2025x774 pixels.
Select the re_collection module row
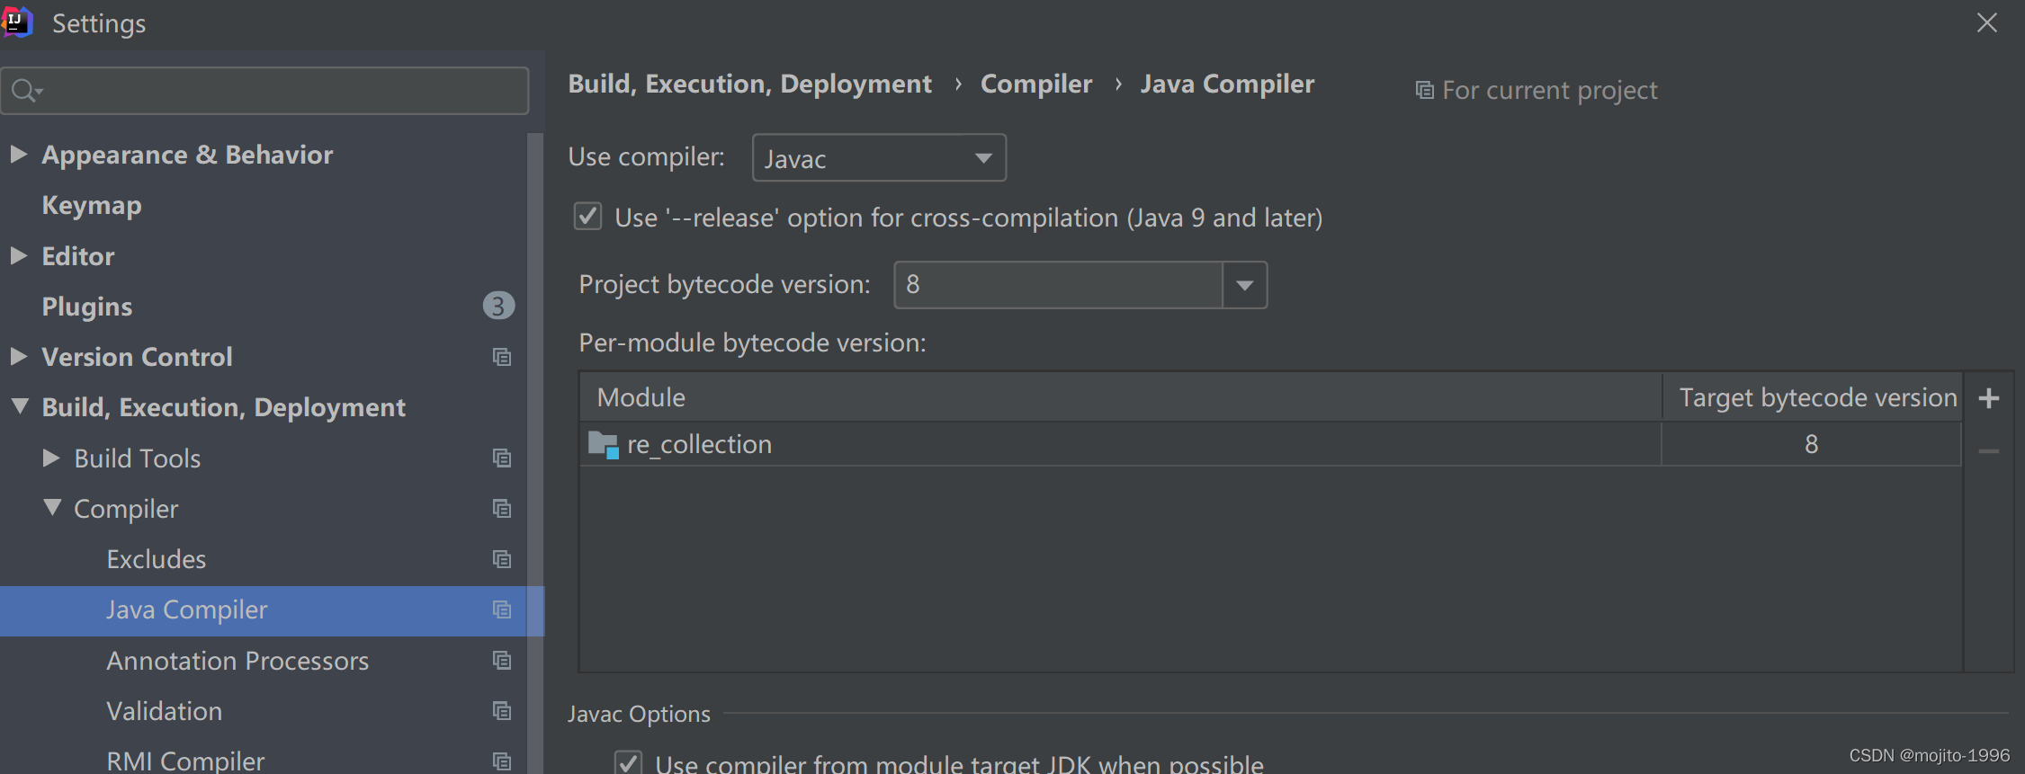pyautogui.click(x=1270, y=444)
